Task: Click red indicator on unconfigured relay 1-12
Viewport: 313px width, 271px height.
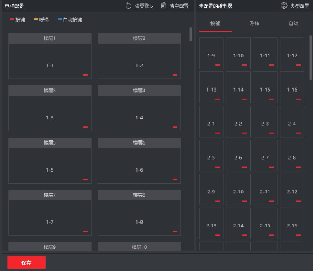Action: (298, 65)
